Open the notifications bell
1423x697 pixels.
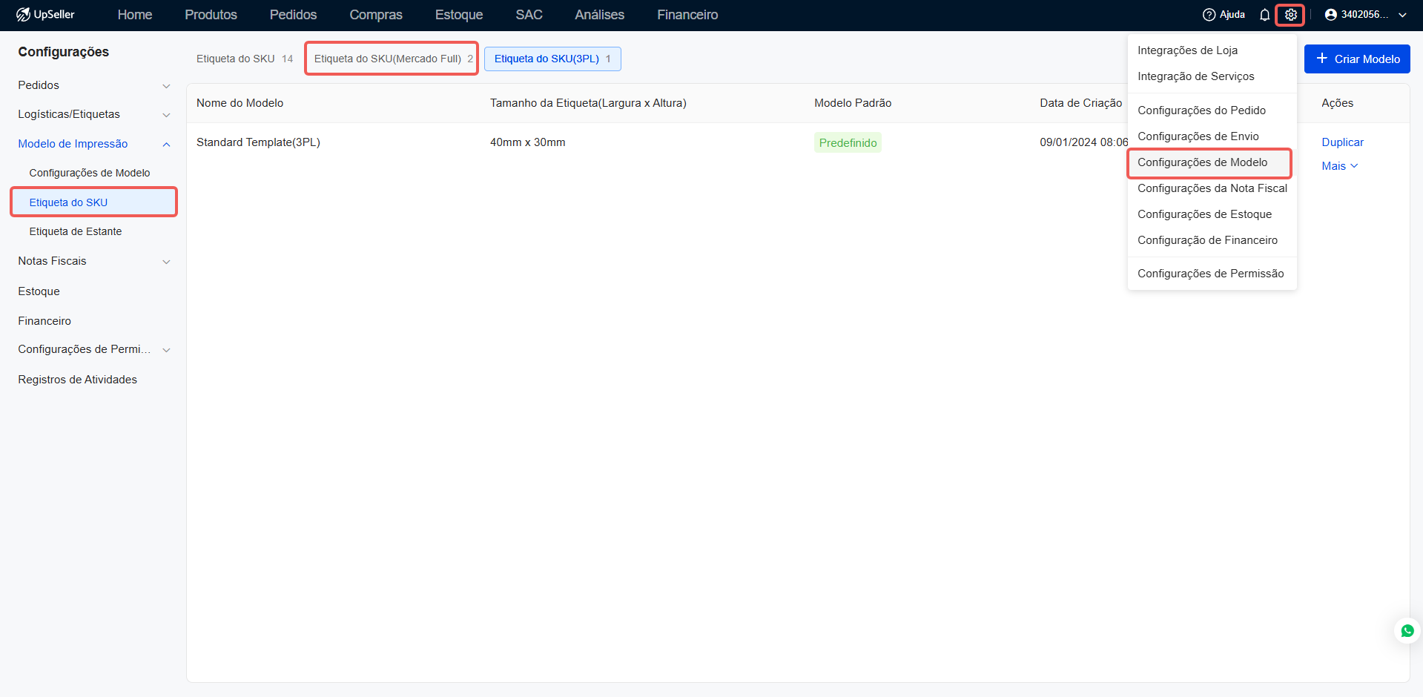pyautogui.click(x=1264, y=15)
